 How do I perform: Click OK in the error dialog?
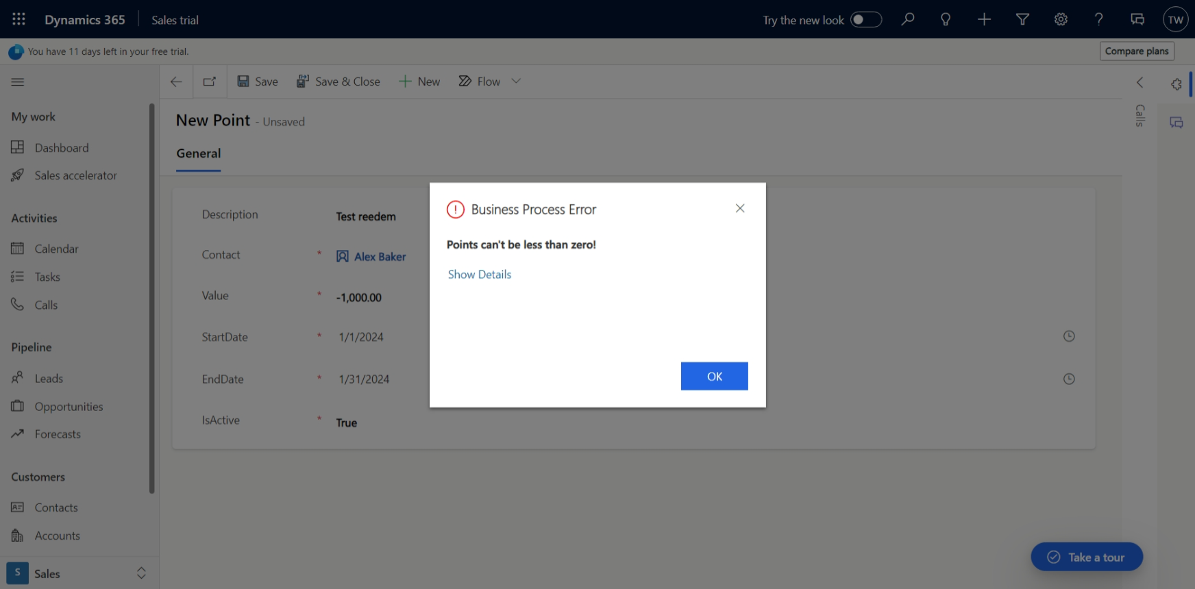tap(714, 376)
